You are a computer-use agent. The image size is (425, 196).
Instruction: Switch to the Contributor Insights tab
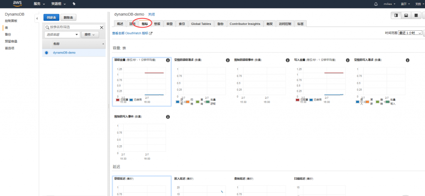click(245, 24)
